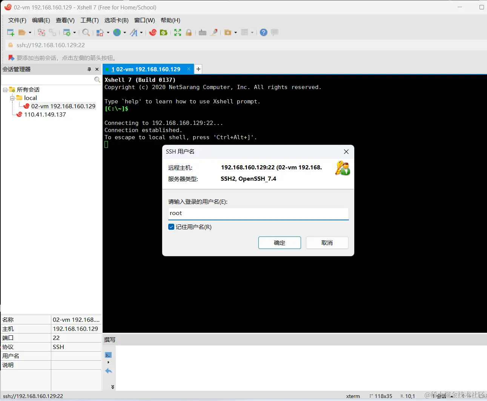The image size is (487, 401).
Task: Click the red Xshell swirl toolbar icon
Action: (x=153, y=32)
